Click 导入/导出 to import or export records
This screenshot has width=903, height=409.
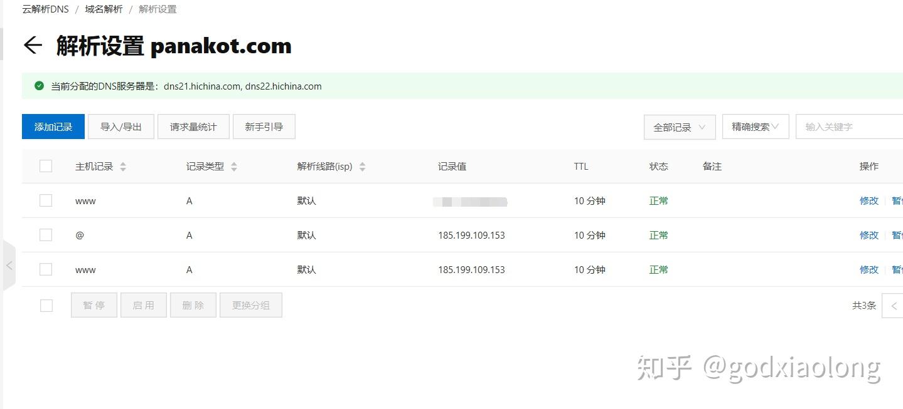pyautogui.click(x=120, y=127)
